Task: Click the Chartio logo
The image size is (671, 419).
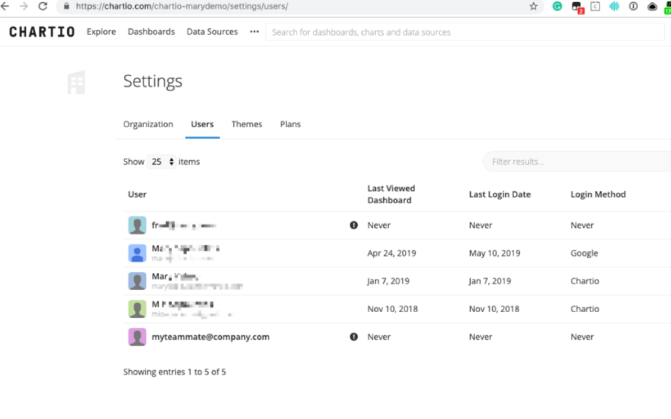Action: pos(42,31)
